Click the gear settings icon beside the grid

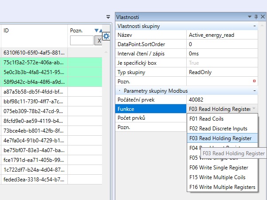click(106, 36)
